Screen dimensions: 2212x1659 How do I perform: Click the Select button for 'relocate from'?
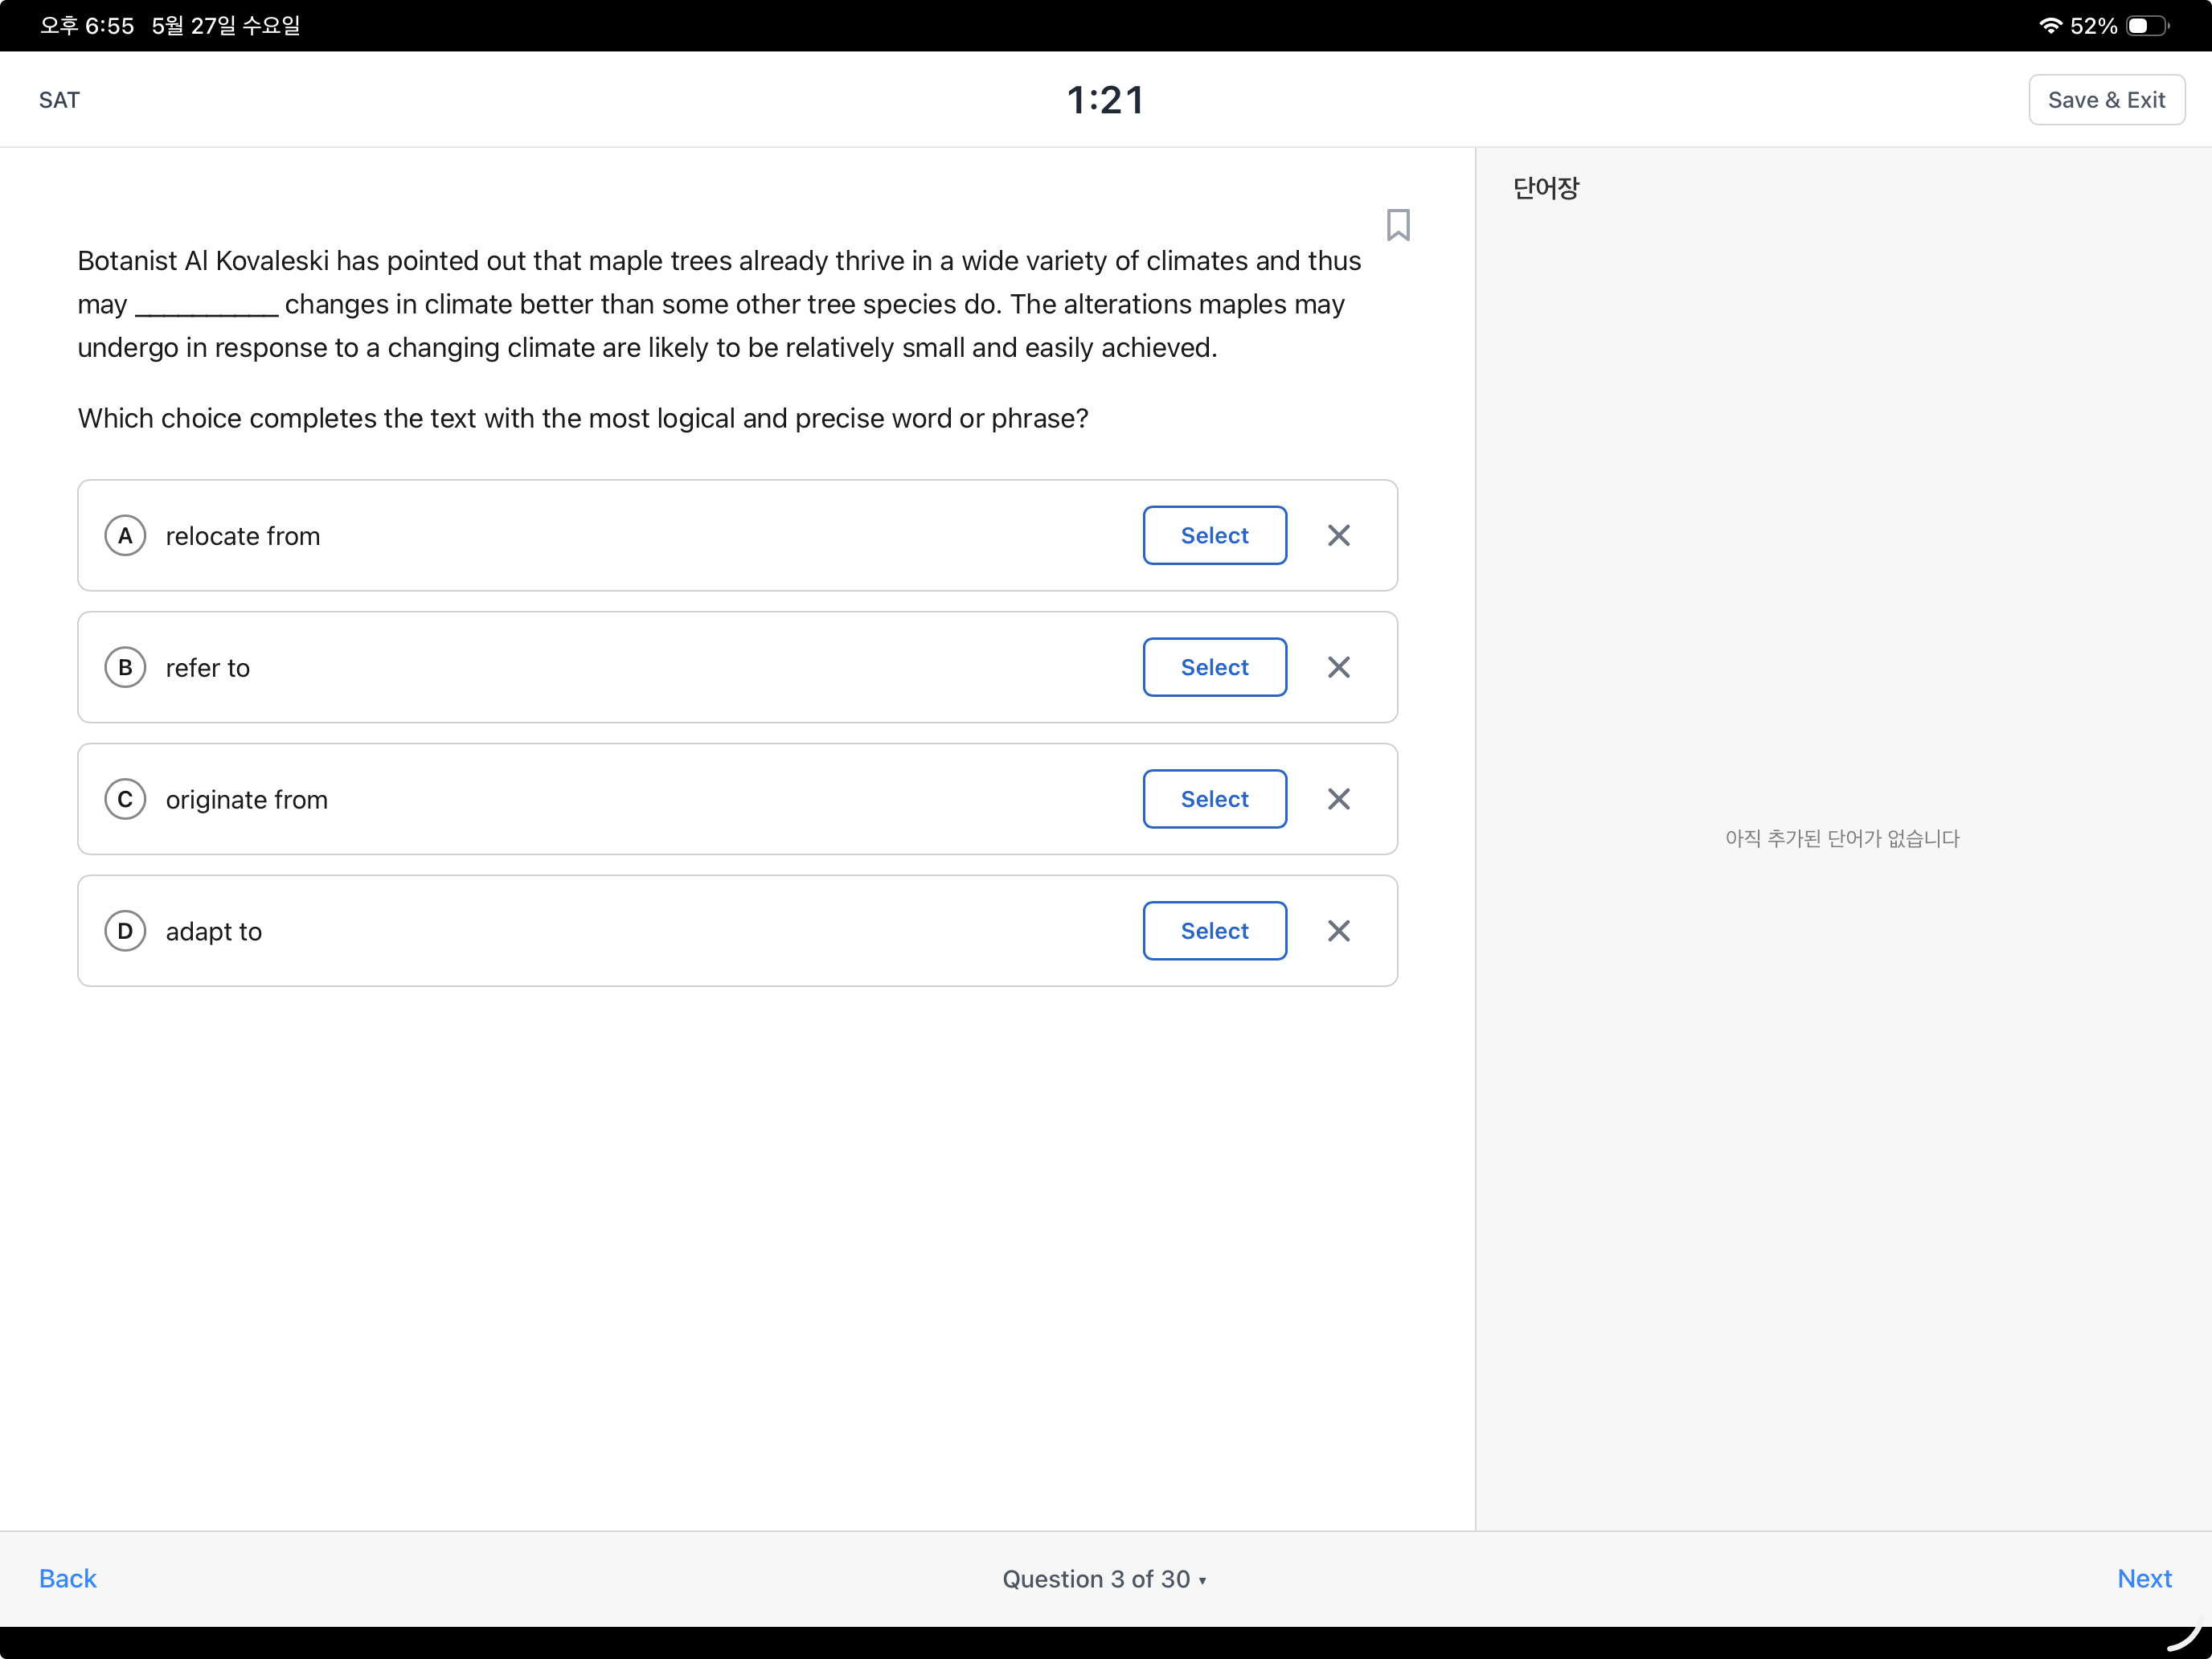[1214, 535]
